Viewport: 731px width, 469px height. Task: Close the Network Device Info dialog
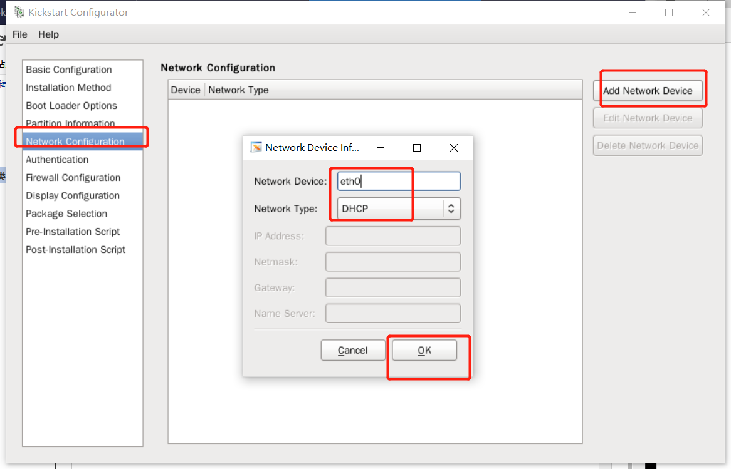(454, 148)
